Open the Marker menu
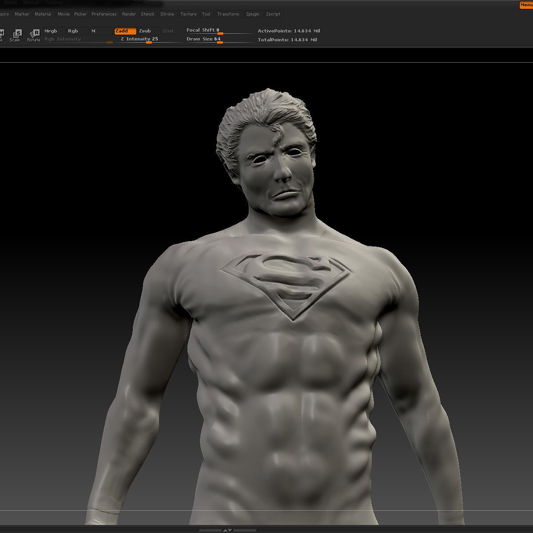This screenshot has width=533, height=533. click(22, 14)
